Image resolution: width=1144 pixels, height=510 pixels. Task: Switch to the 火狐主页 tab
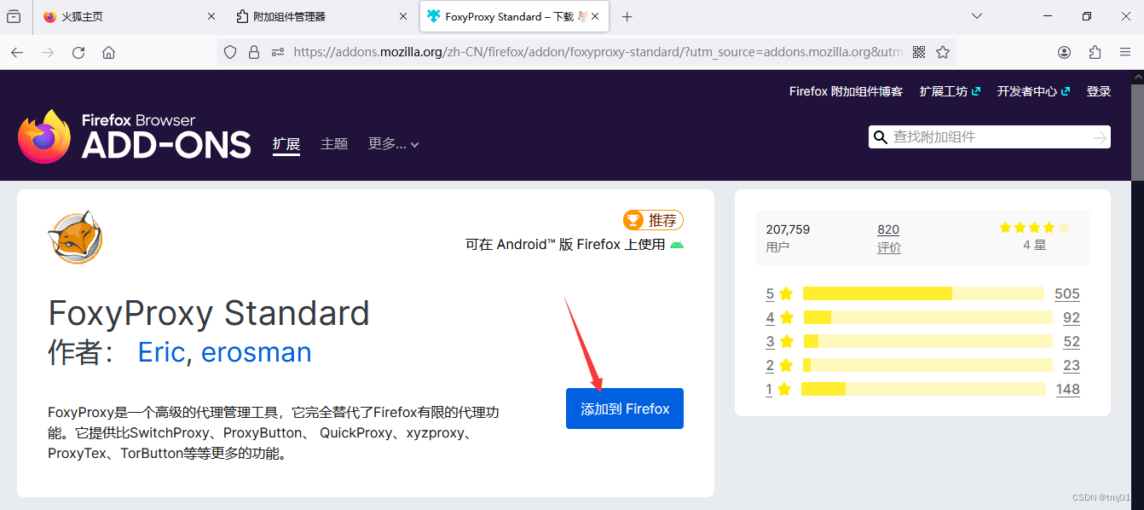(130, 16)
